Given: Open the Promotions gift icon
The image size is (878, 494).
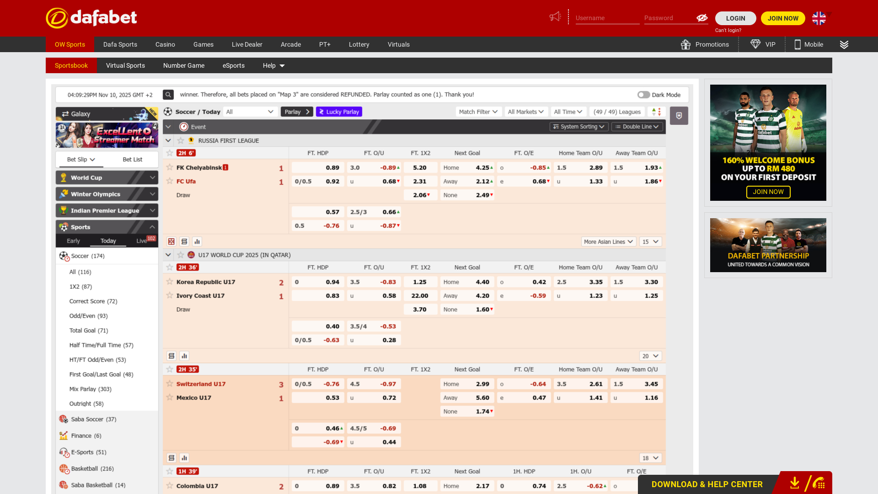Looking at the screenshot, I should [x=685, y=44].
